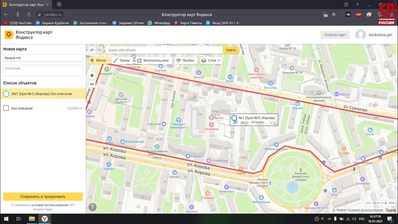Open Task View on the taskbar
This screenshot has width=398, height=224.
(18, 219)
